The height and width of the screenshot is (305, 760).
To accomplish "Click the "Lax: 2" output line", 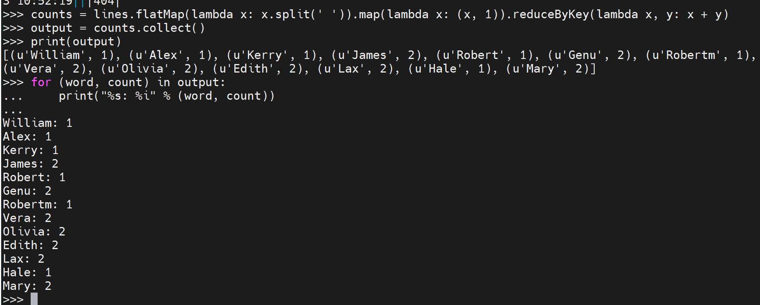I will click(x=23, y=259).
